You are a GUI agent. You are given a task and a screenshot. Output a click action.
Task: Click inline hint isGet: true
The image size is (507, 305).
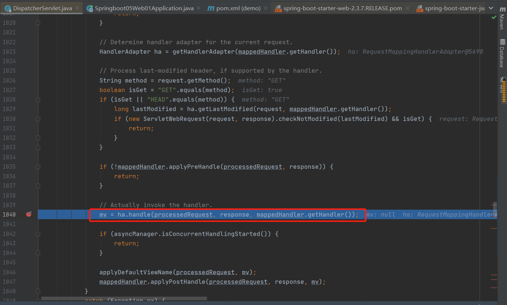(262, 90)
